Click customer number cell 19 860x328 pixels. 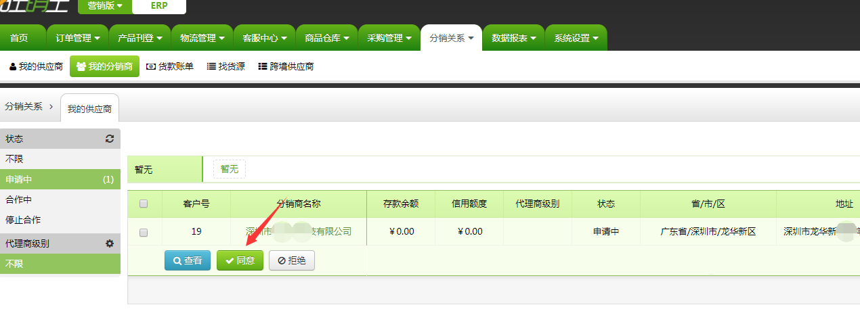196,231
